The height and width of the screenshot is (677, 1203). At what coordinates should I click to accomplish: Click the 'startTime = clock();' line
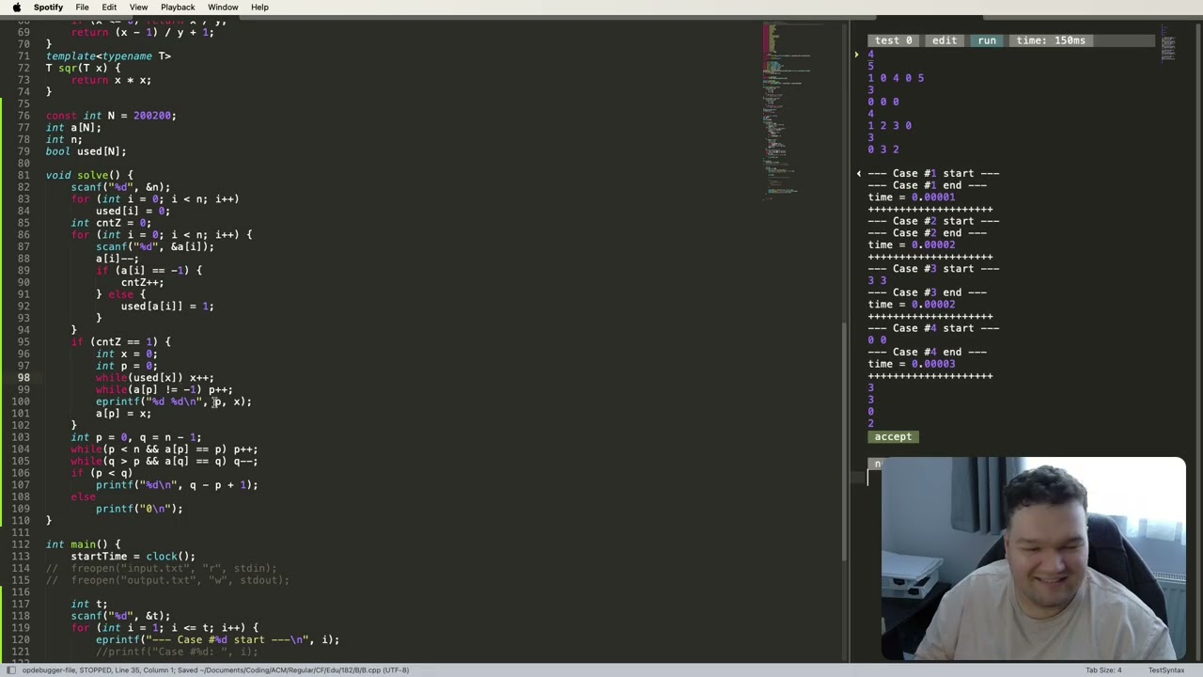point(133,557)
